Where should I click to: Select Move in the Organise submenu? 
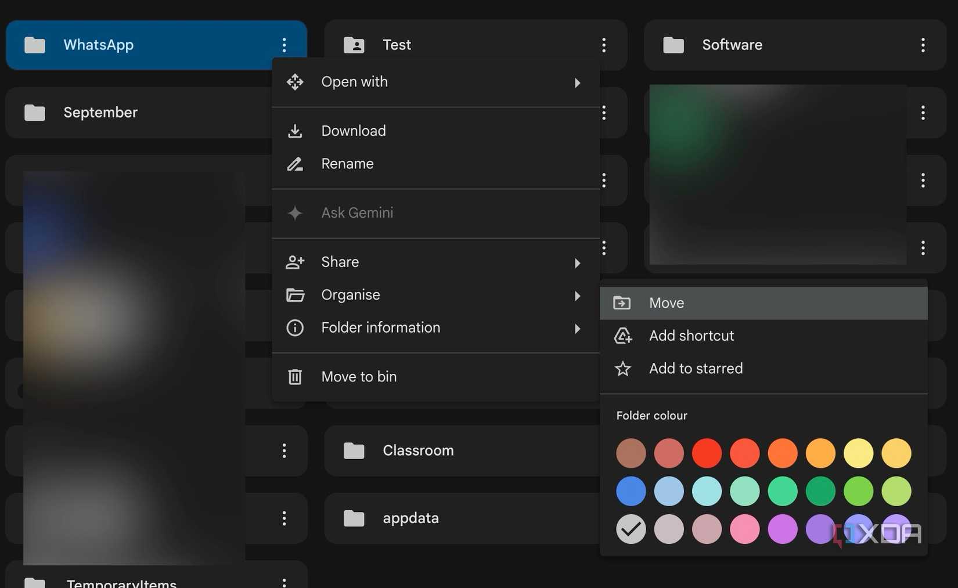763,303
